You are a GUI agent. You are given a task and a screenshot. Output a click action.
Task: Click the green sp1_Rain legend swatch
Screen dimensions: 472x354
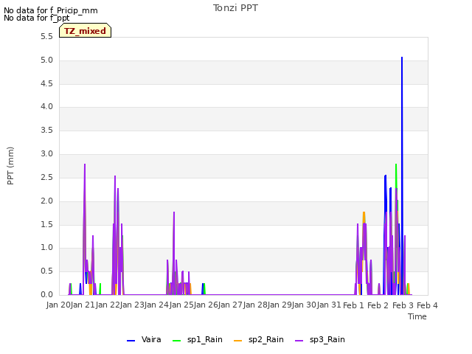click(x=177, y=341)
